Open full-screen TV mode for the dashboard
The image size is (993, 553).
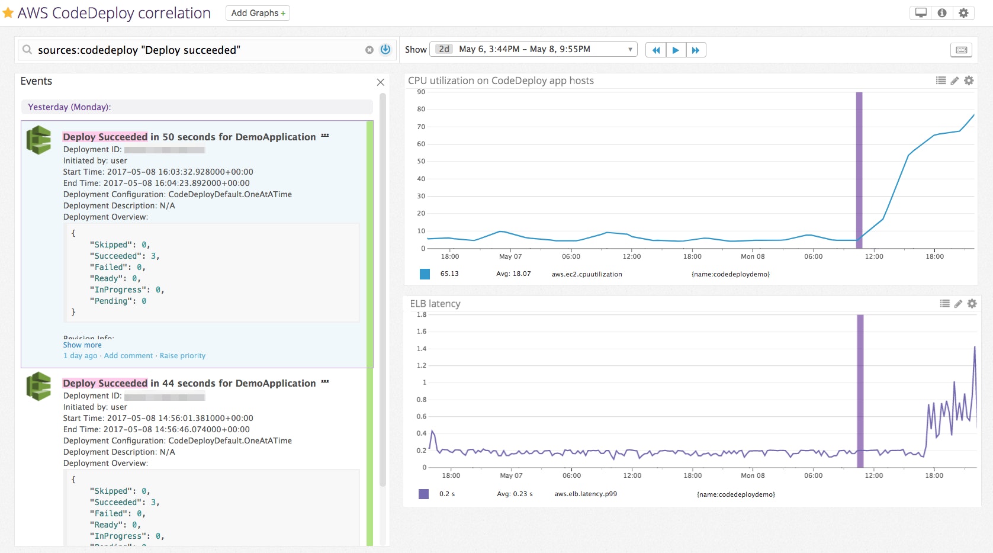[x=920, y=12]
